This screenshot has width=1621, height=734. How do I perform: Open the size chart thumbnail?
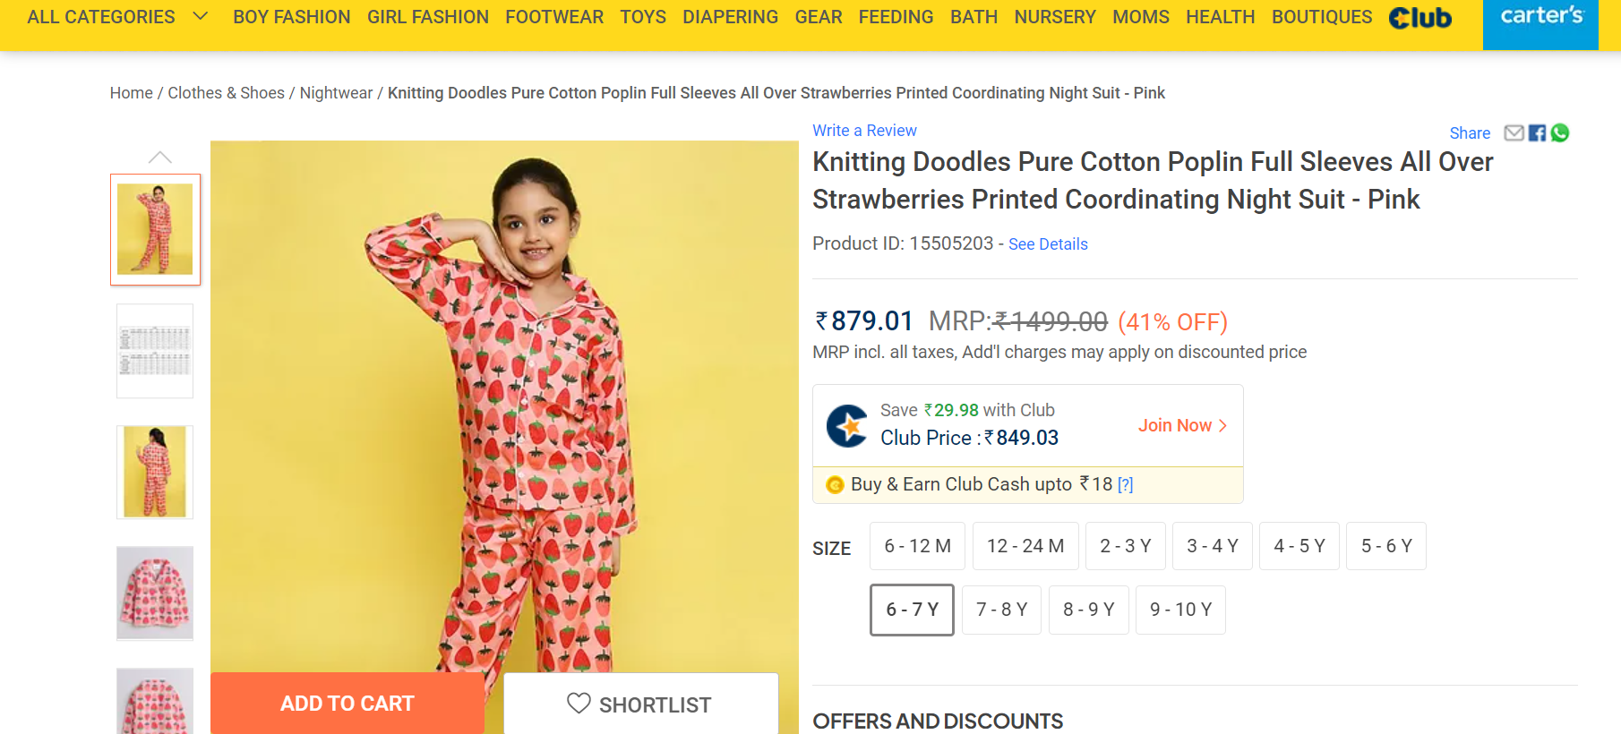click(x=155, y=351)
